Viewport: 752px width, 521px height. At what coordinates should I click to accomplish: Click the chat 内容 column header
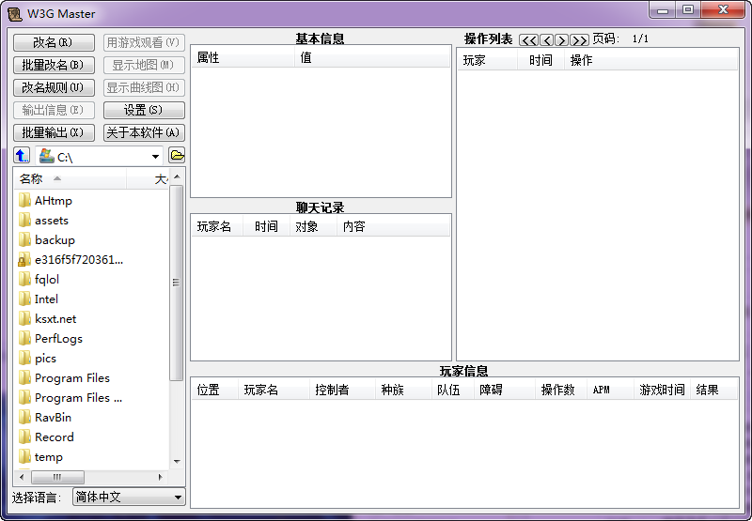(x=393, y=226)
